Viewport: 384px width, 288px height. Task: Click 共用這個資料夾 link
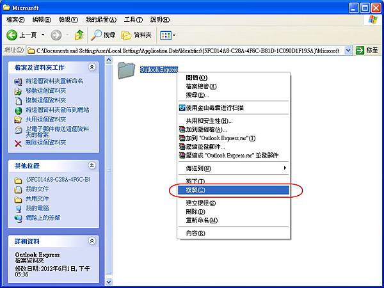pyautogui.click(x=46, y=119)
